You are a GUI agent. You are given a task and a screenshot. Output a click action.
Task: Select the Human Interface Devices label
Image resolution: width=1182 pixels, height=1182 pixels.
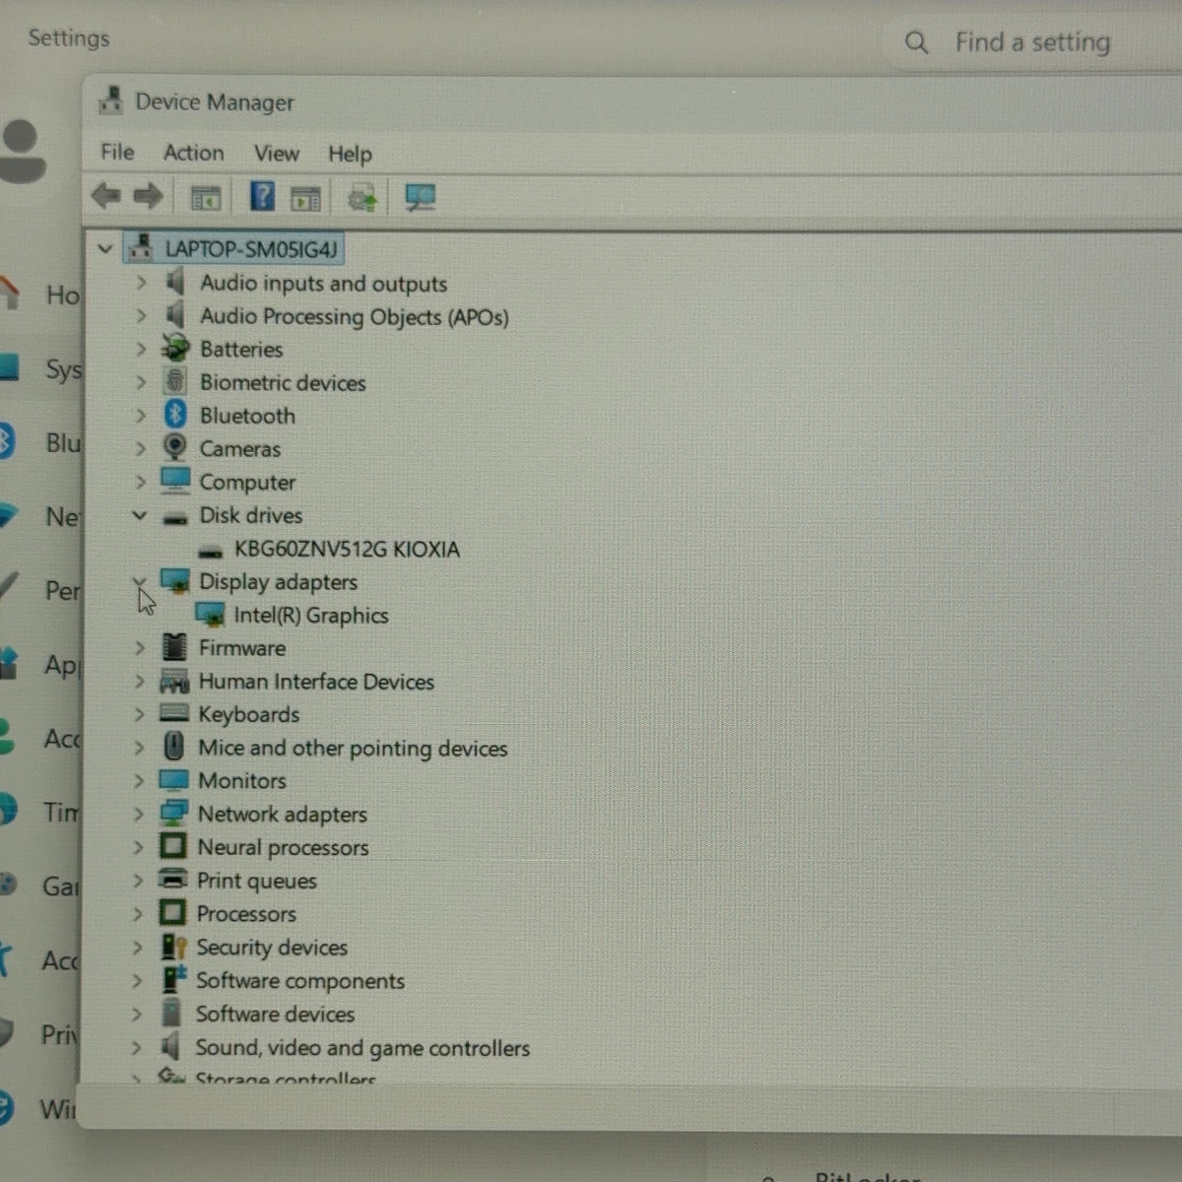tap(316, 682)
